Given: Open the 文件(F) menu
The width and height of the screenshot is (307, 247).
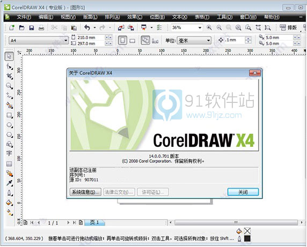Looking at the screenshot, I should 24,17.
